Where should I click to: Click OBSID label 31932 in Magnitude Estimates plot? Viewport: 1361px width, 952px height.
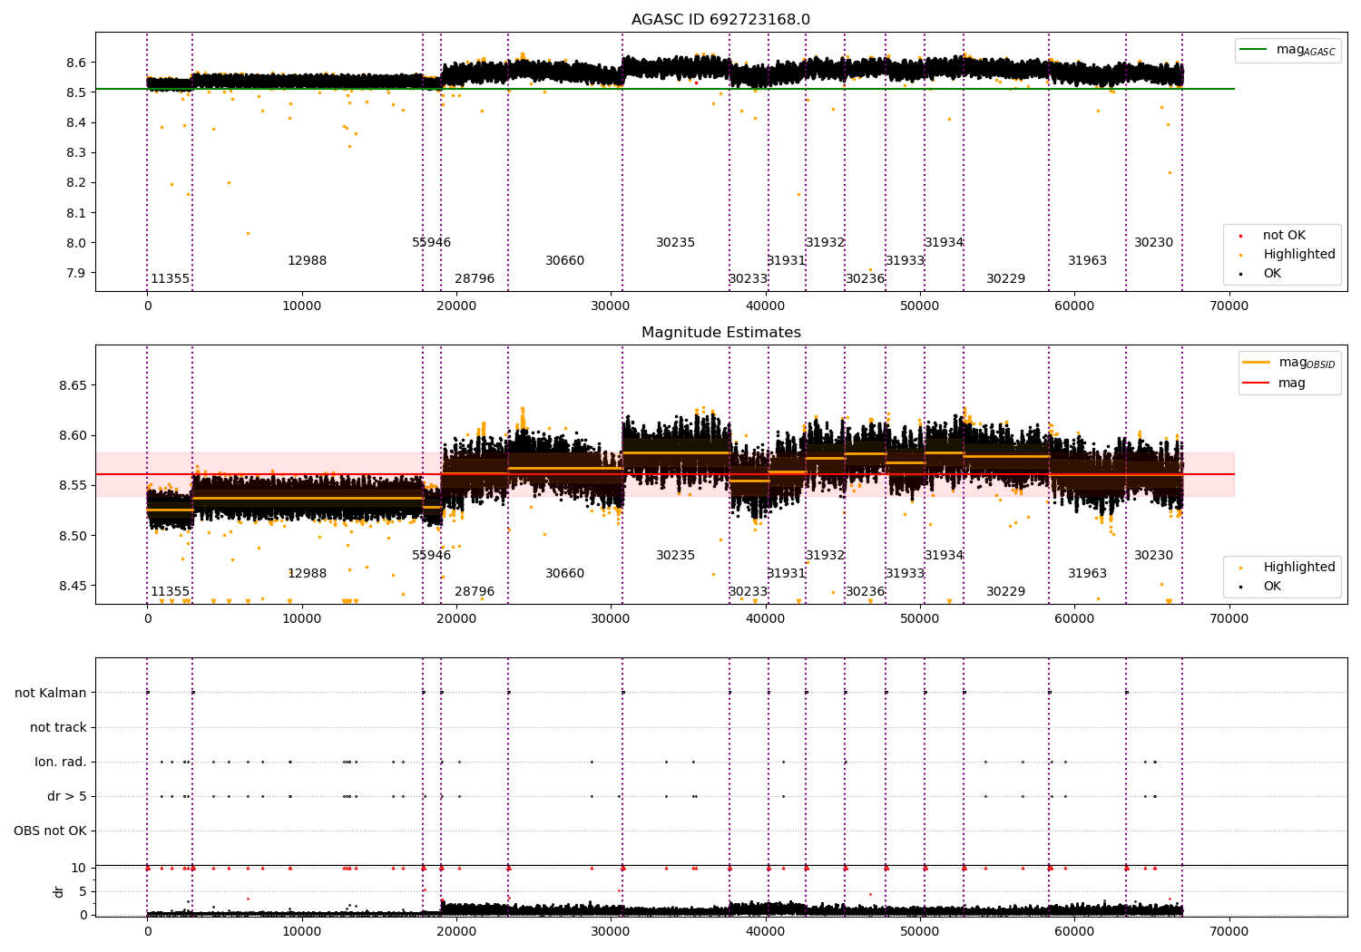(x=826, y=556)
